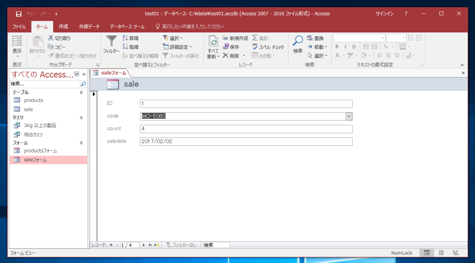Click the 置換 replace icon
Image resolution: width=475 pixels, height=263 pixels.
[x=310, y=38]
